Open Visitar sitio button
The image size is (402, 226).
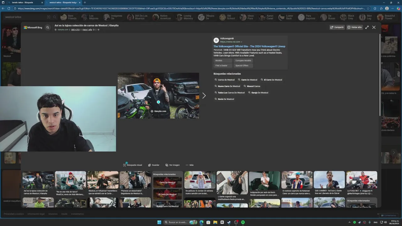(x=355, y=27)
